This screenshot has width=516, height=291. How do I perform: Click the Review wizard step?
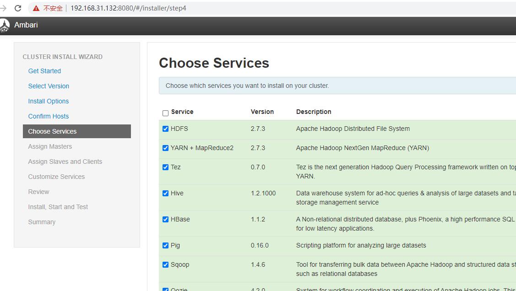click(x=38, y=192)
